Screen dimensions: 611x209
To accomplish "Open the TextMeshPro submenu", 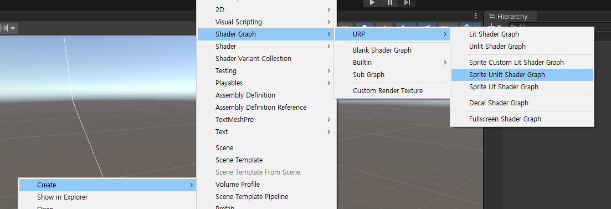I will (x=266, y=120).
